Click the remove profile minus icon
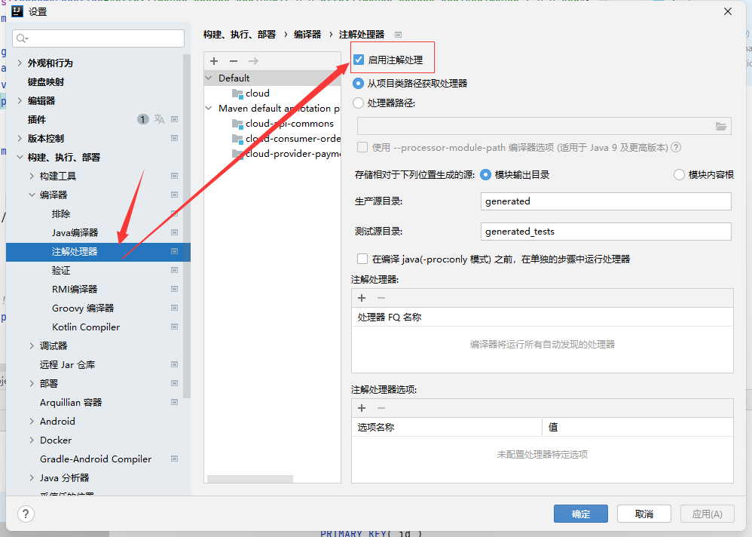Viewport: 752px width, 537px height. [x=234, y=61]
